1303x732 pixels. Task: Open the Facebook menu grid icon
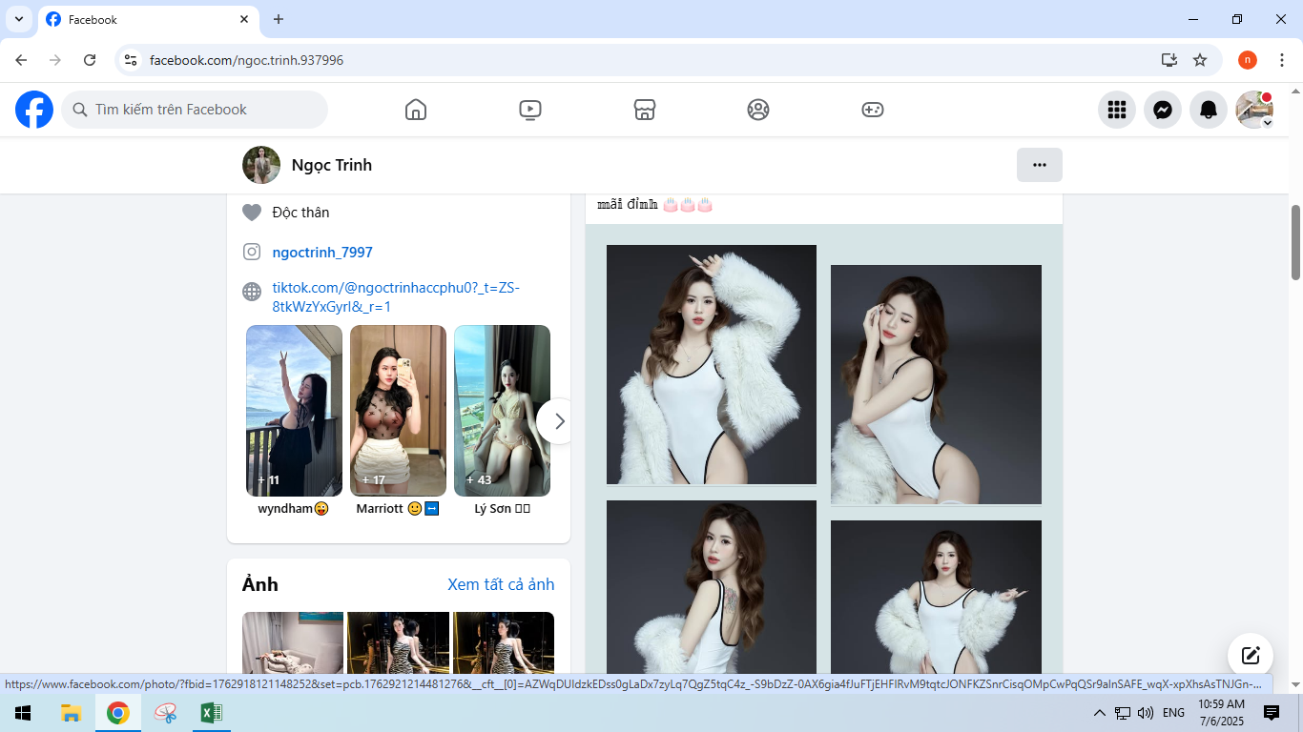pos(1117,110)
